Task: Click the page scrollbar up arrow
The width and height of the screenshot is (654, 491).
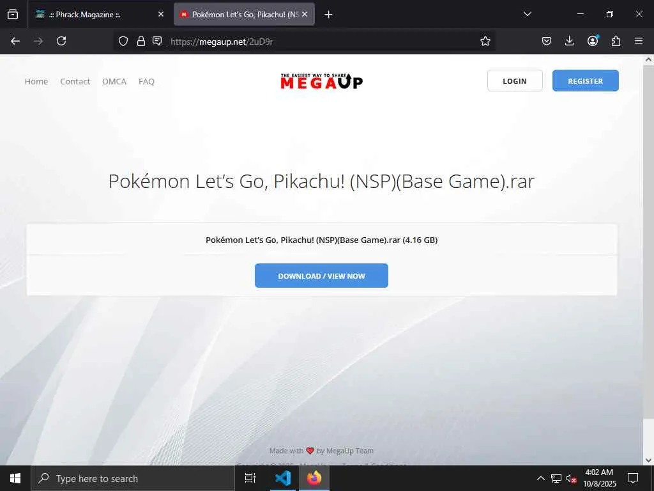Action: pos(648,59)
